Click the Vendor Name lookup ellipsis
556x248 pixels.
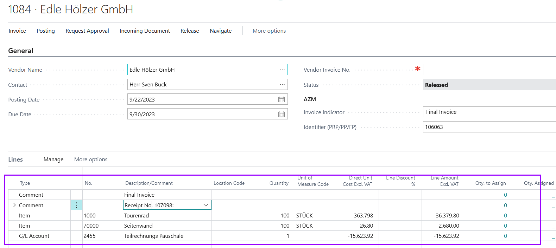[x=282, y=70]
